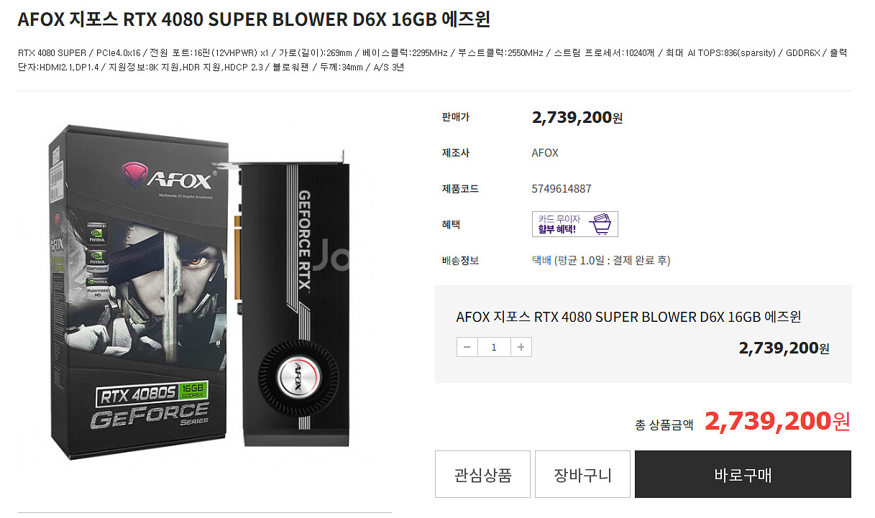Click the AFOX logo on the box

167,177
